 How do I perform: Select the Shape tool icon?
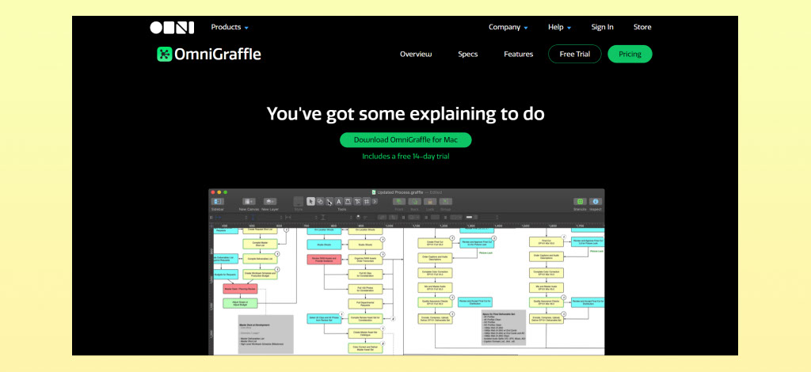coord(320,202)
